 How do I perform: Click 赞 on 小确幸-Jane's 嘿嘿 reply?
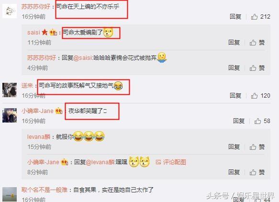point(257,172)
